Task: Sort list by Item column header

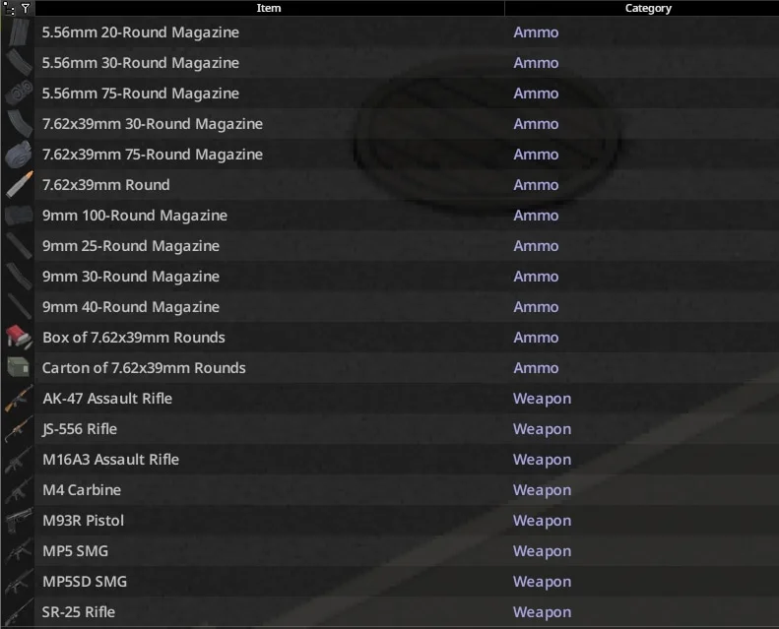Action: (x=269, y=8)
